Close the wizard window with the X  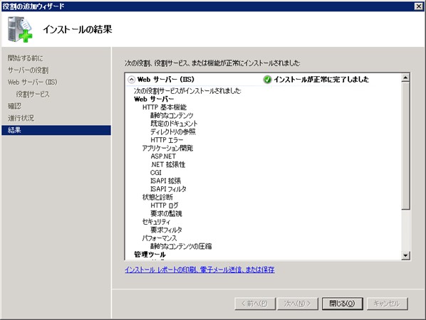click(419, 6)
